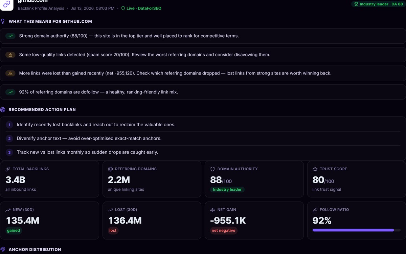This screenshot has height=254, width=406.
Task: Click the net negative pill
Action: coord(223,231)
